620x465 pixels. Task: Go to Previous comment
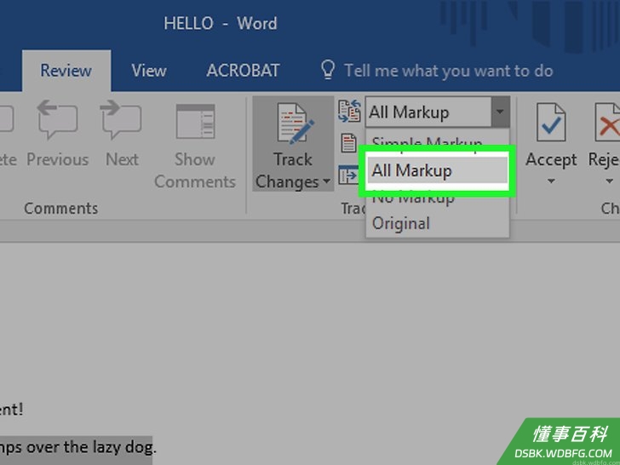[58, 135]
